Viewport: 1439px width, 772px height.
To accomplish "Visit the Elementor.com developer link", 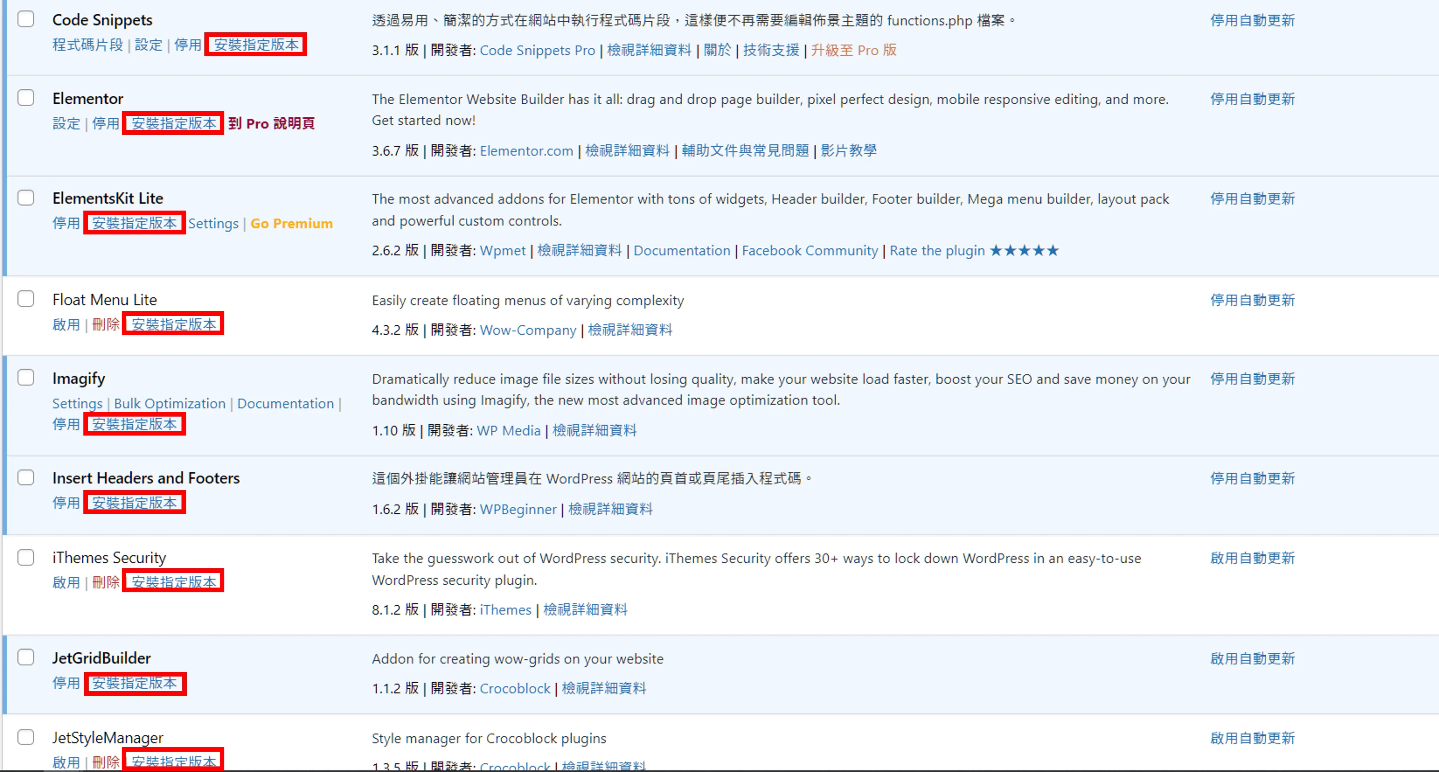I will click(x=526, y=151).
